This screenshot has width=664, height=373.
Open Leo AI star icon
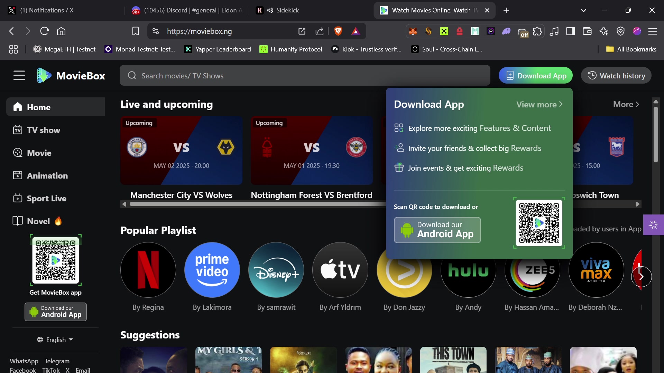pos(604,31)
